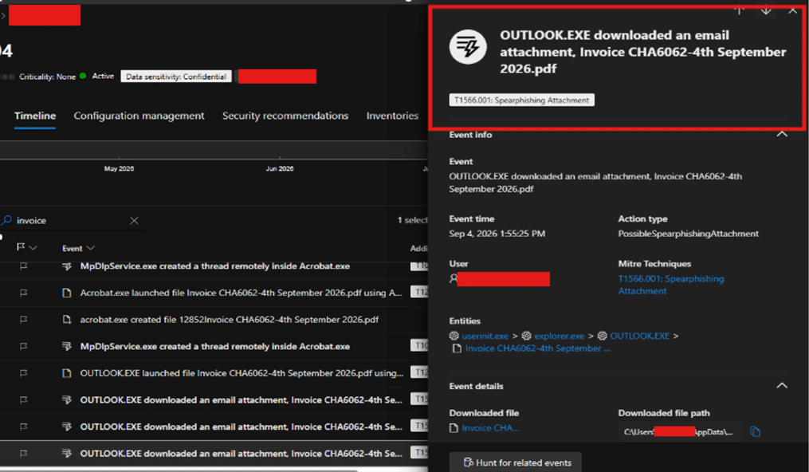Go to the Inventories tab
The image size is (809, 472).
pos(392,116)
